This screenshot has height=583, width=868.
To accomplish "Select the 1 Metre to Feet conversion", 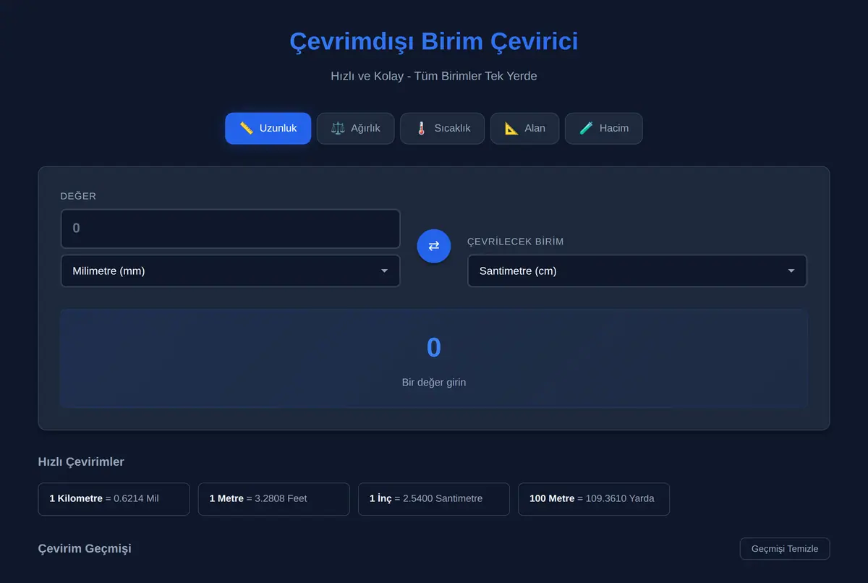I will point(274,499).
